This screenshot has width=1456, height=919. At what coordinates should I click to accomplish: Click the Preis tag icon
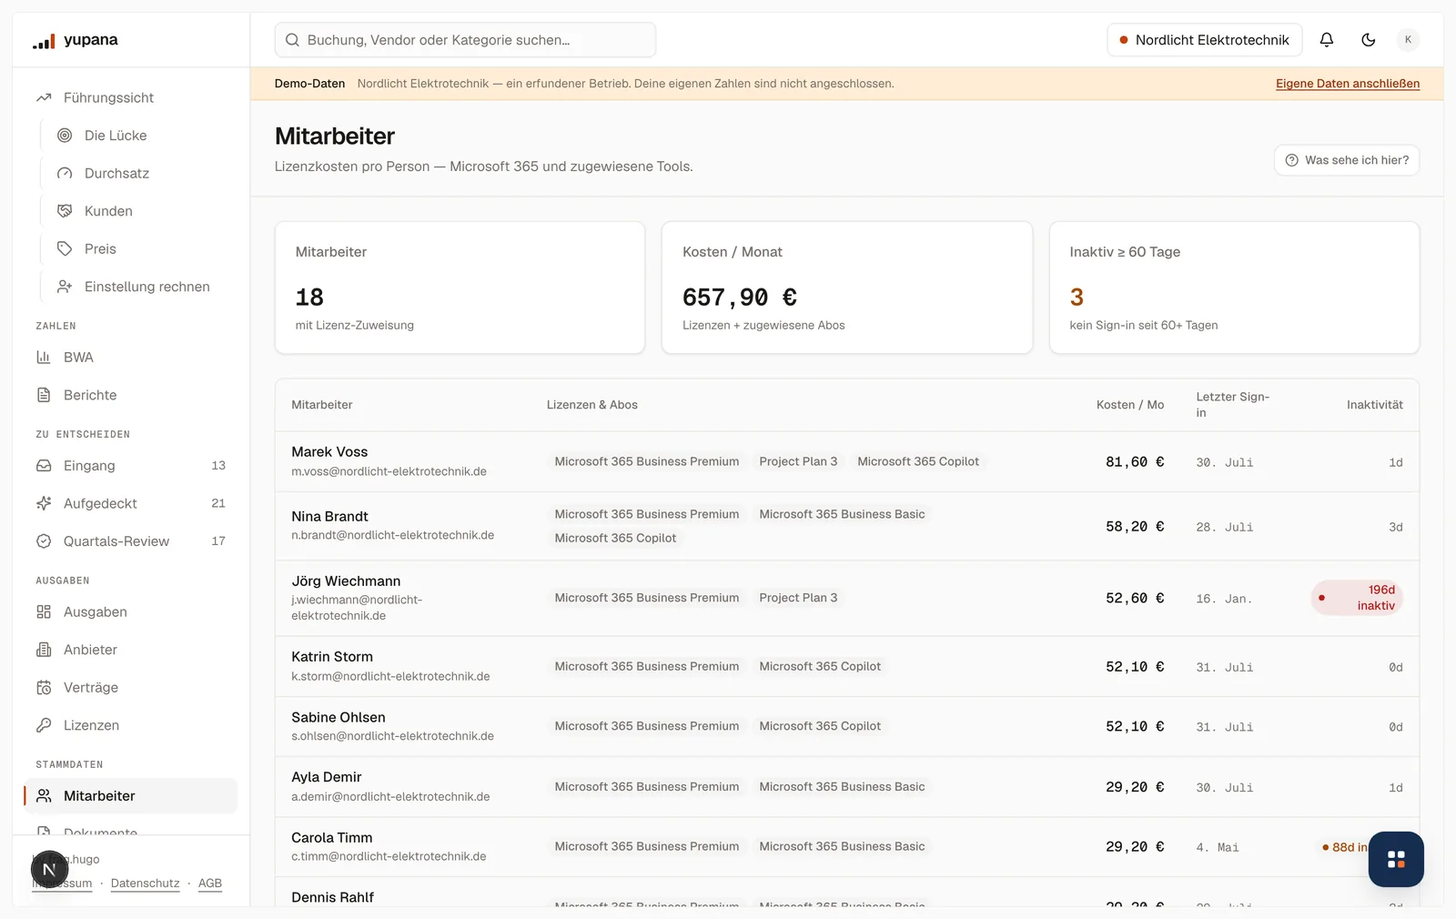(65, 248)
